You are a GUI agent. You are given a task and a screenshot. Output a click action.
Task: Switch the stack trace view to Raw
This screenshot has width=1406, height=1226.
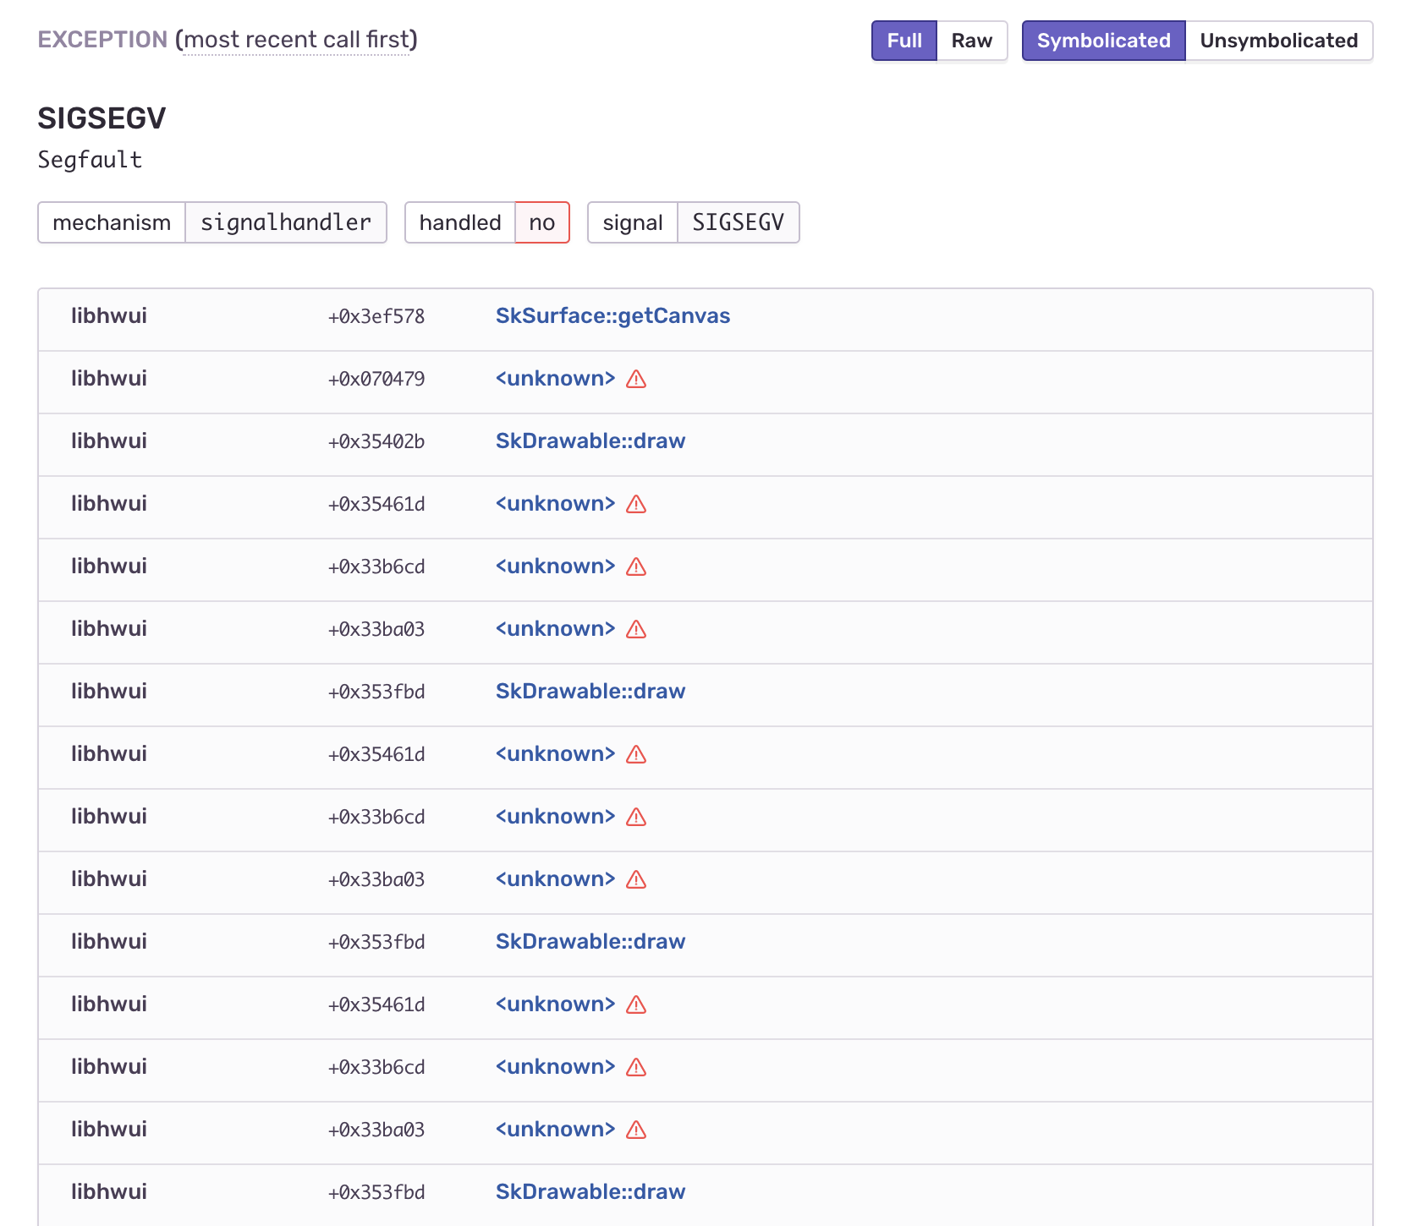pos(971,40)
